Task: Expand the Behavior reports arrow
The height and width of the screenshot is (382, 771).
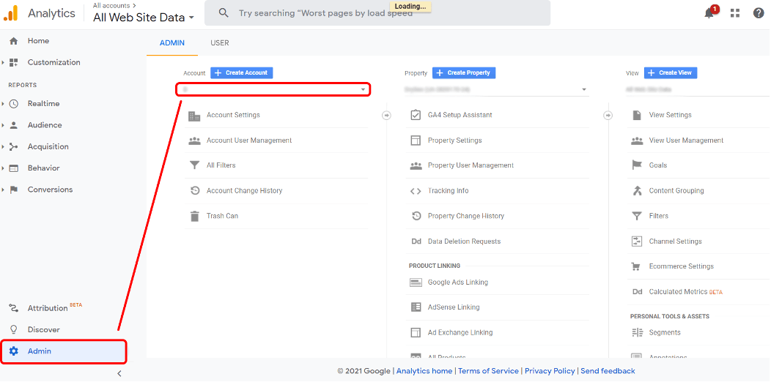Action: [3, 168]
